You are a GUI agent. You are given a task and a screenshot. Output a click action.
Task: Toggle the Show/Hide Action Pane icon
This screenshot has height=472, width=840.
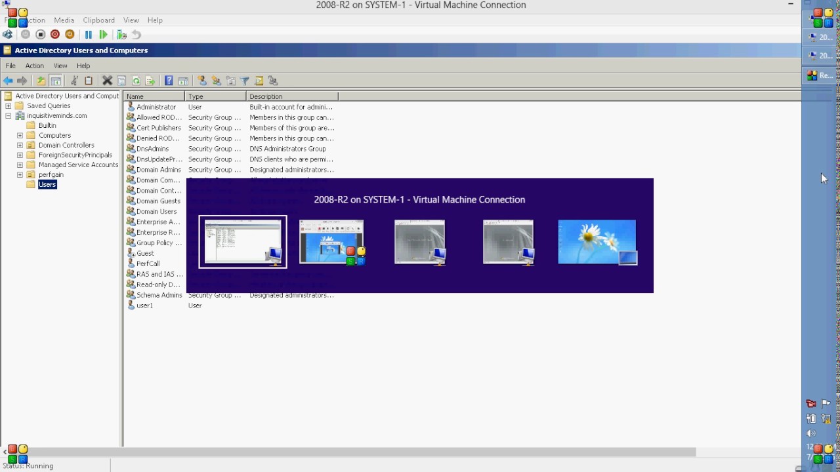coord(183,81)
